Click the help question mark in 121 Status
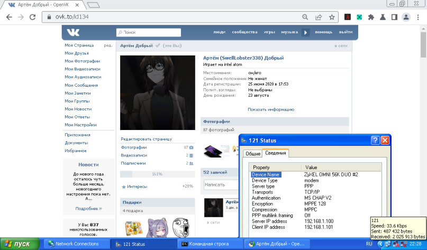The image size is (427, 250). tap(375, 141)
